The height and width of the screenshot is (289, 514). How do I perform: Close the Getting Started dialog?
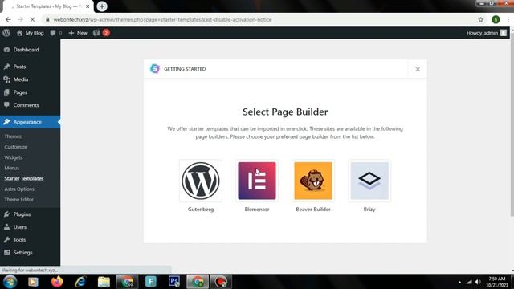point(418,69)
